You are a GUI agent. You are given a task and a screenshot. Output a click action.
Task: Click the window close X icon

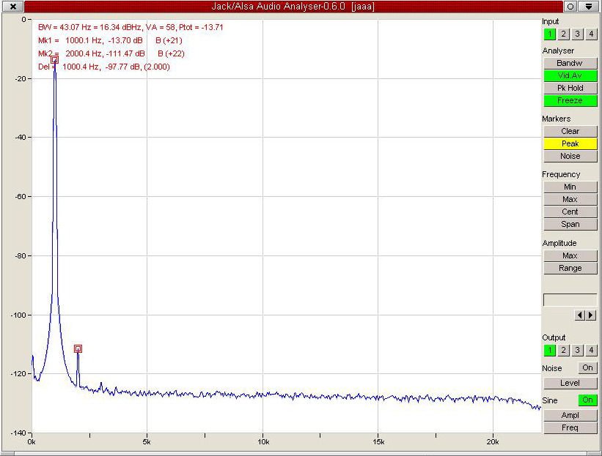[12, 7]
